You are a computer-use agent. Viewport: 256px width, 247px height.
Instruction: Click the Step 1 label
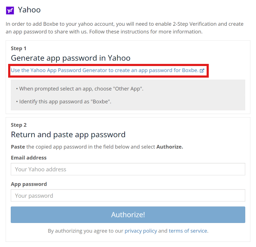pos(18,48)
